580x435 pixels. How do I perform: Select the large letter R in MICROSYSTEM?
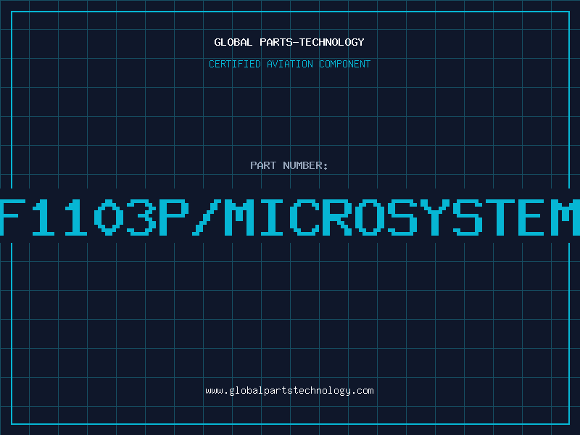pyautogui.click(x=337, y=217)
